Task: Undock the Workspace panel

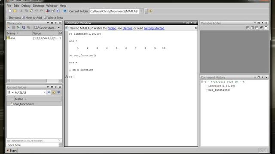Action: click(56, 23)
